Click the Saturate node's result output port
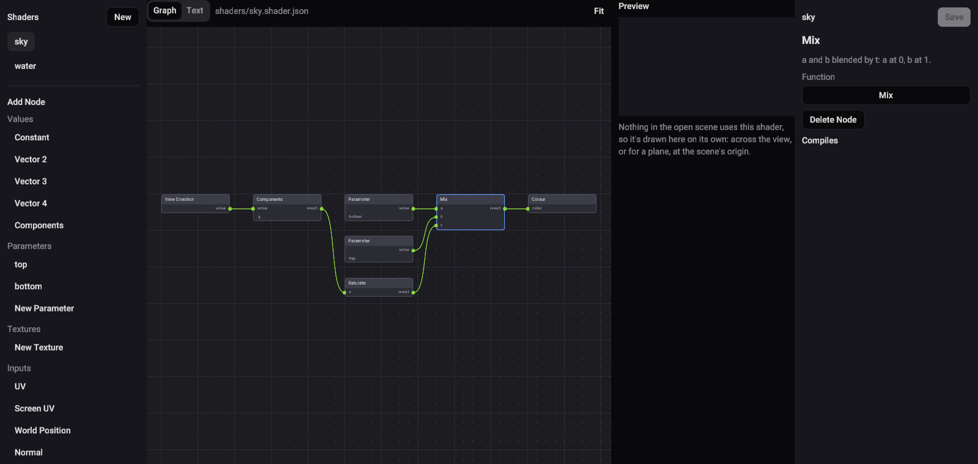978x464 pixels. (x=413, y=292)
